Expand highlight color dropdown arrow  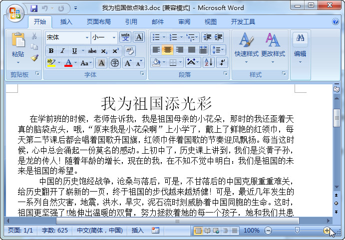[x=59, y=63]
